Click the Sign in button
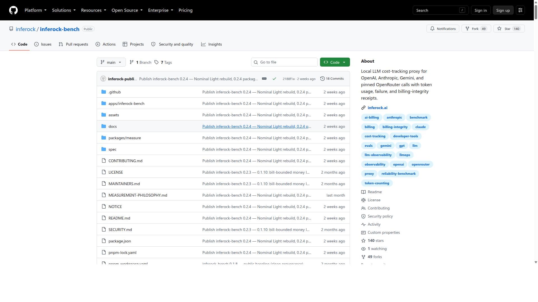Screen dimensions: 538x302 tap(481, 10)
